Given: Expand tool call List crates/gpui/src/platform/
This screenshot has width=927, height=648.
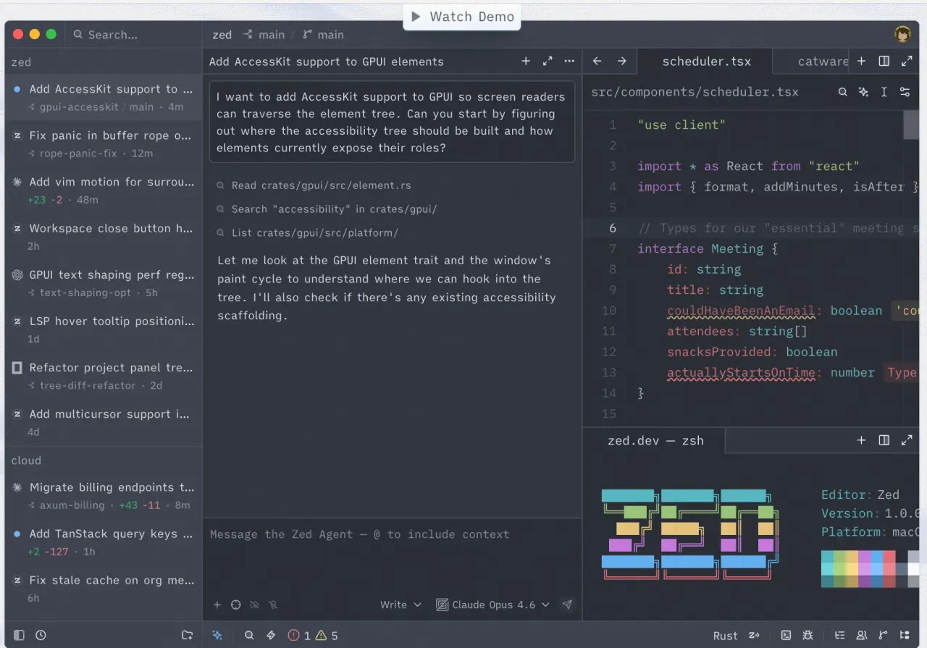Looking at the screenshot, I should 307,233.
